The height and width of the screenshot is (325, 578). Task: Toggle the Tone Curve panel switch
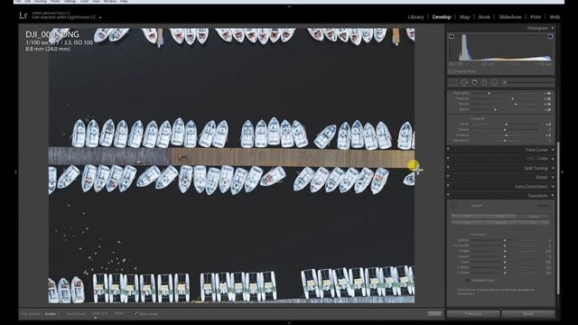click(x=449, y=149)
